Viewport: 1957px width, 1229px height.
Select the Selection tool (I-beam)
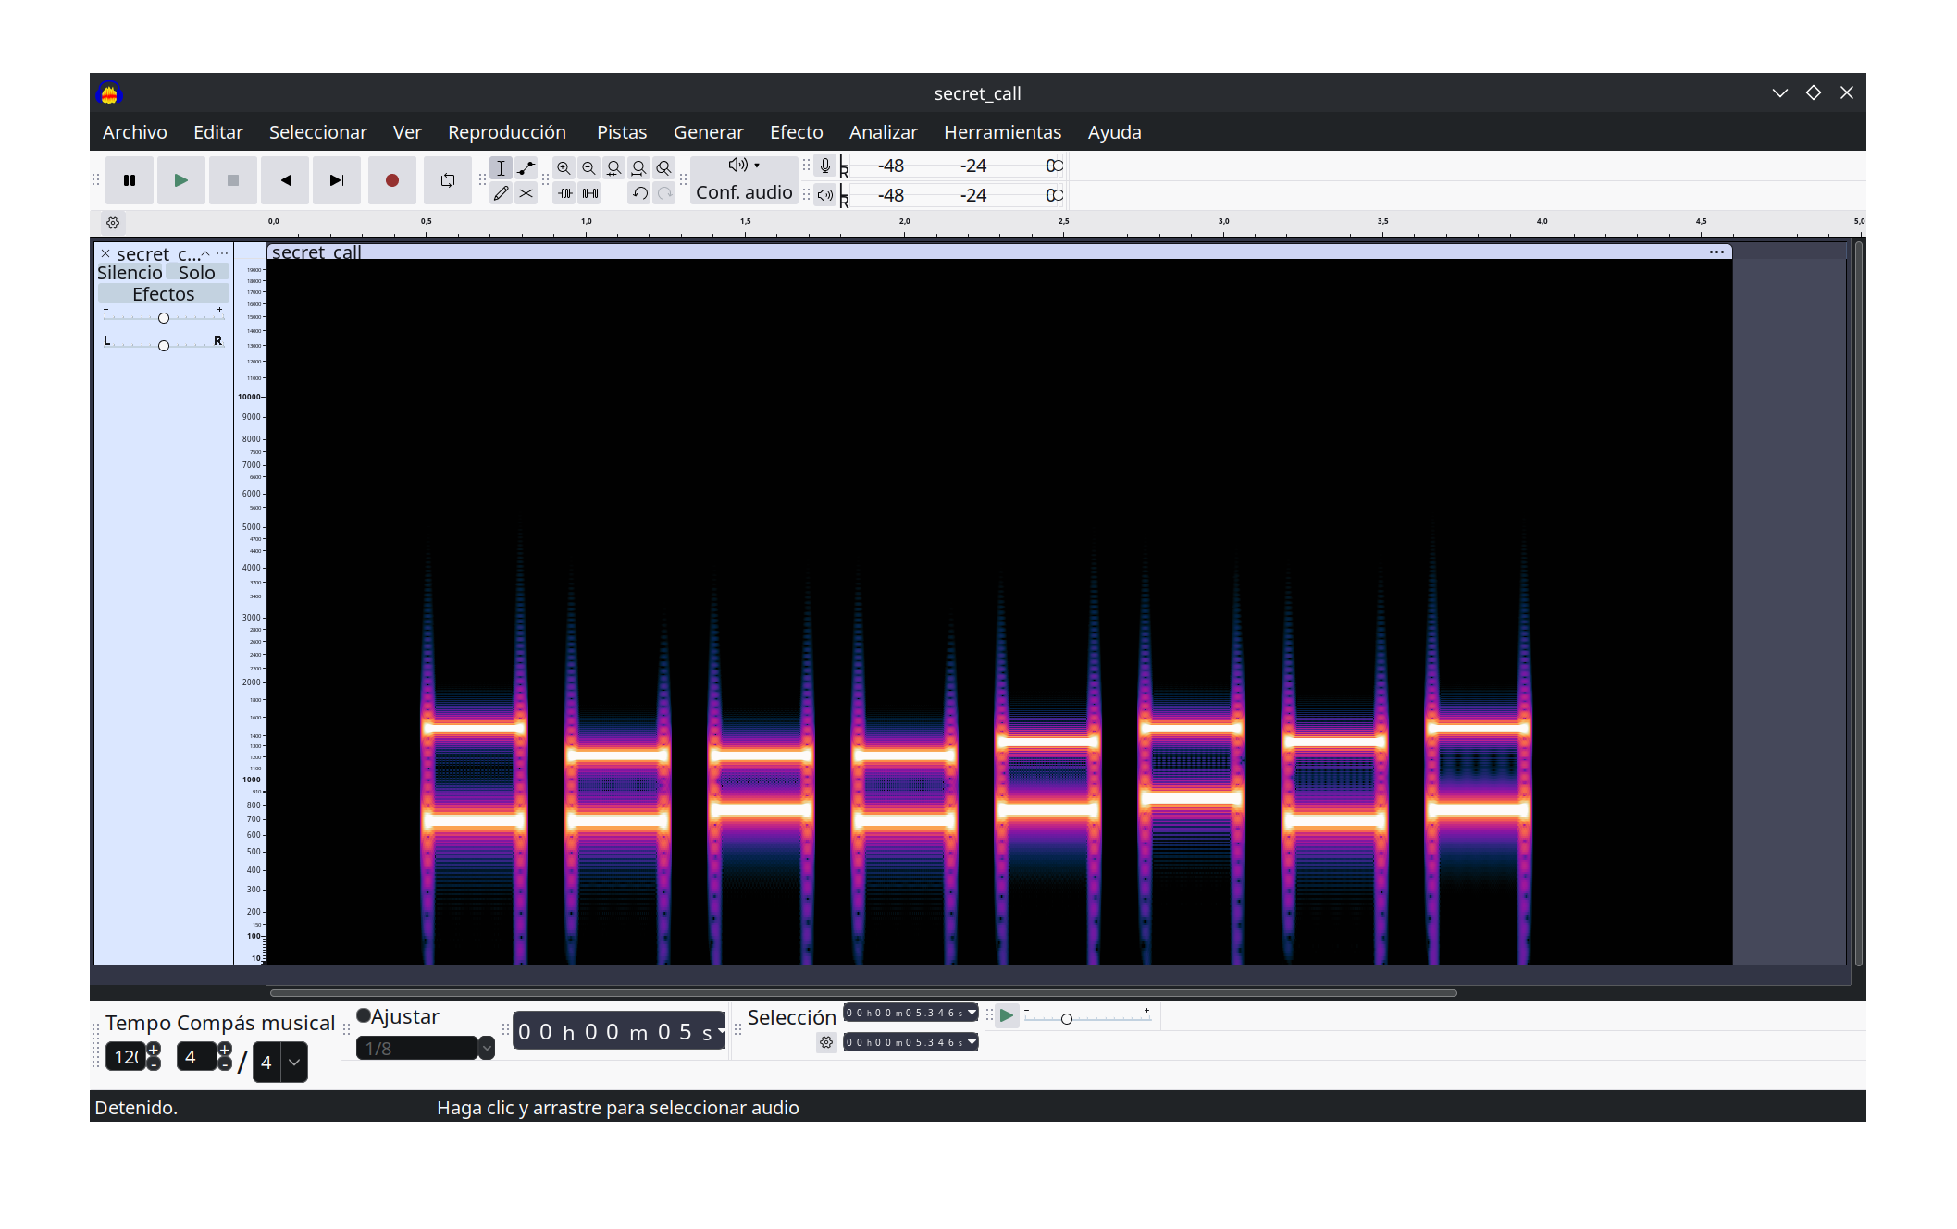coord(501,168)
